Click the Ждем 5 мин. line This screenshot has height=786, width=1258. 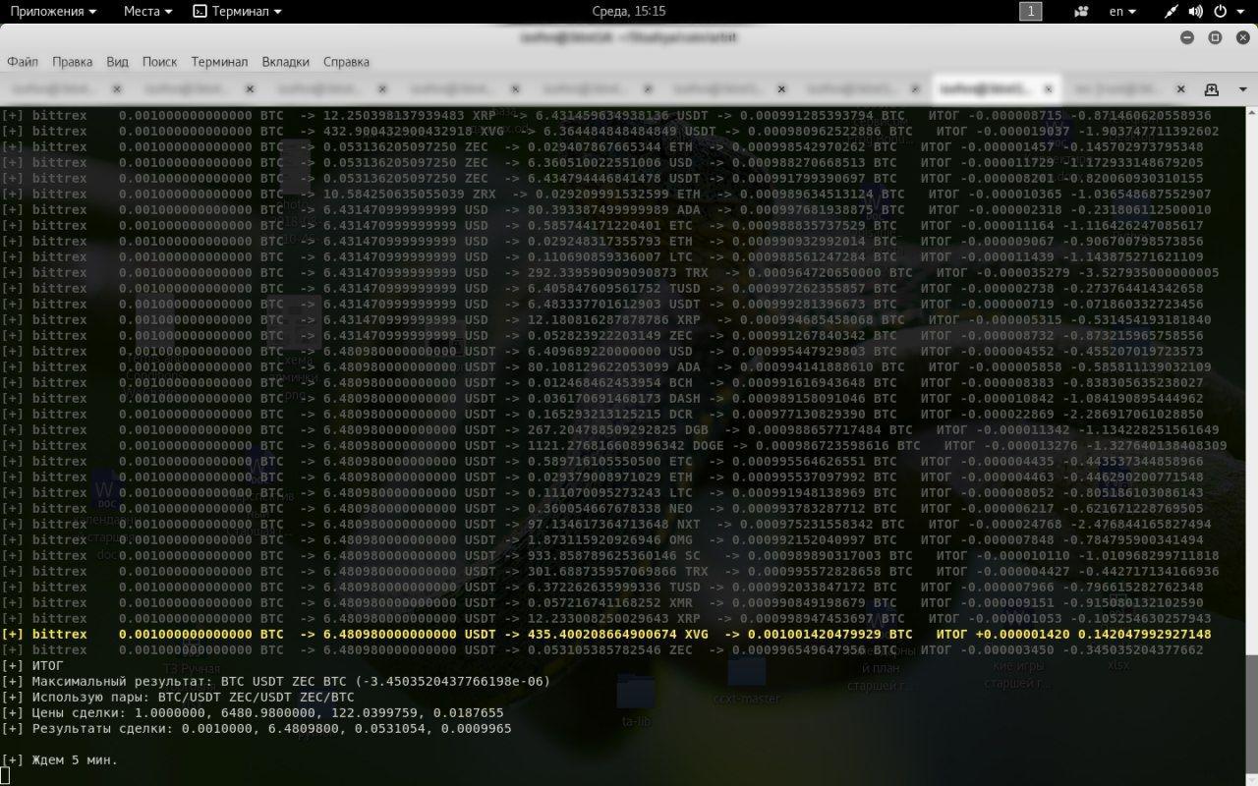(59, 759)
